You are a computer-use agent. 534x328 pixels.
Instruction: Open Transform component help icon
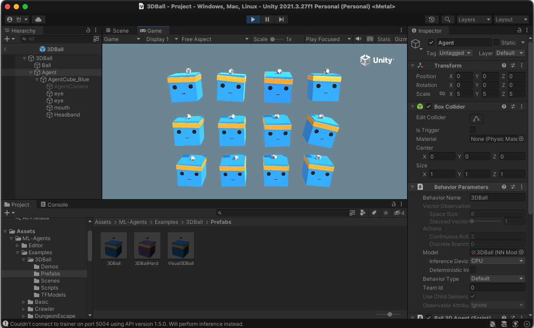[x=504, y=65]
